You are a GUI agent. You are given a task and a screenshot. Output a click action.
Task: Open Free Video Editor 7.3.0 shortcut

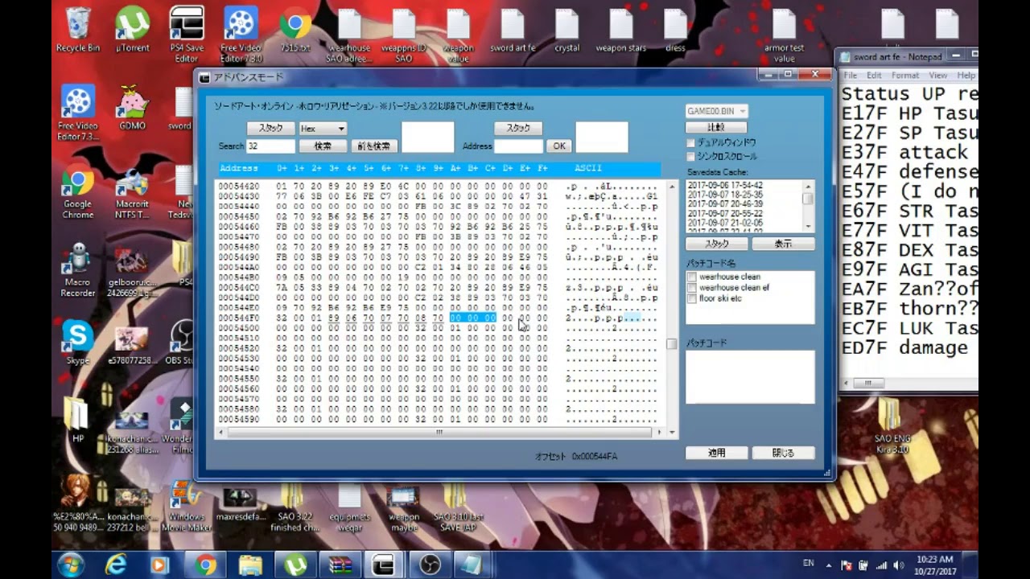tap(241, 34)
